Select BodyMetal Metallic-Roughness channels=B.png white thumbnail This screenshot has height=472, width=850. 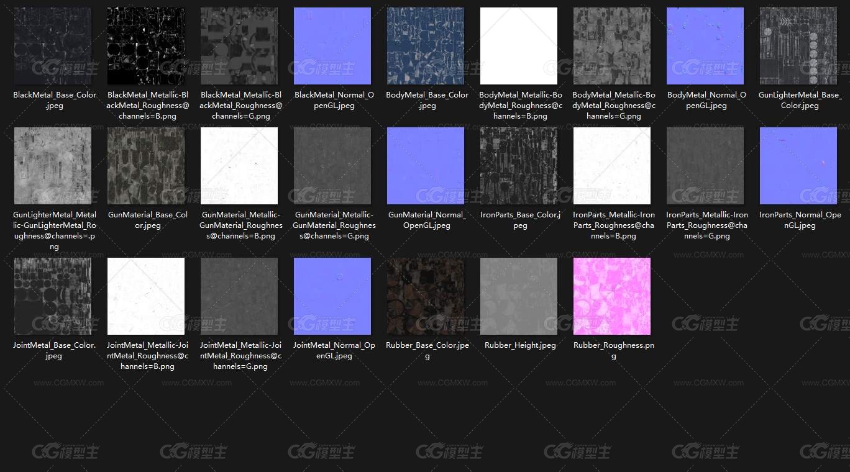click(x=519, y=46)
